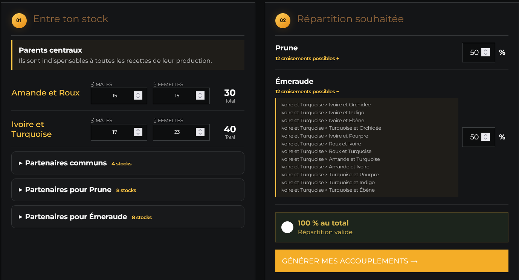Focus the Amande et Roux mâles field

tap(119, 96)
